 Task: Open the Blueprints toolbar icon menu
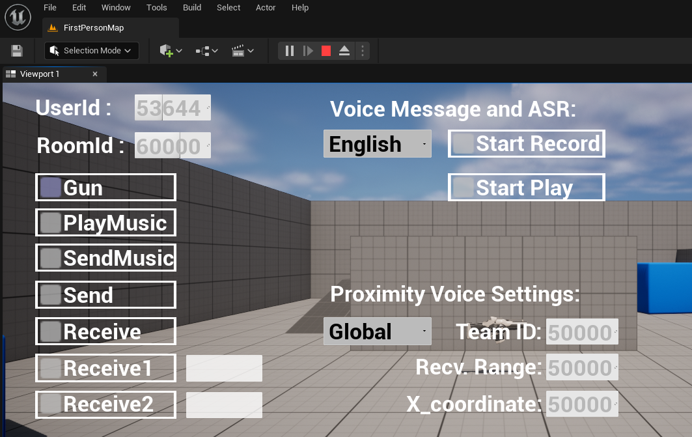(x=206, y=51)
